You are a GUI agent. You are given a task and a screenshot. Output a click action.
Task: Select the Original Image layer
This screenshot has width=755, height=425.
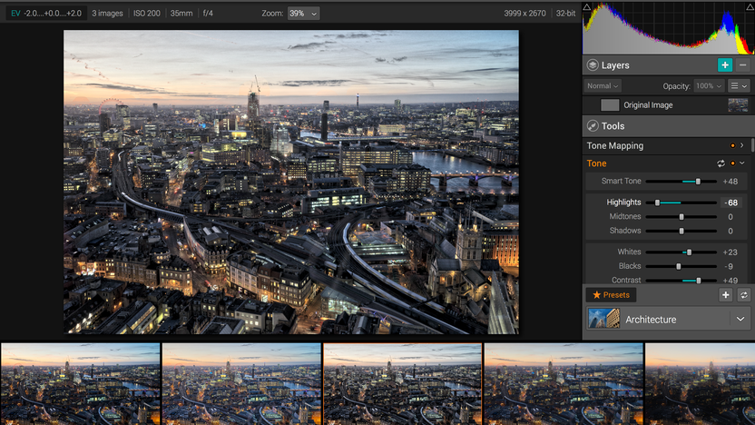click(x=667, y=105)
